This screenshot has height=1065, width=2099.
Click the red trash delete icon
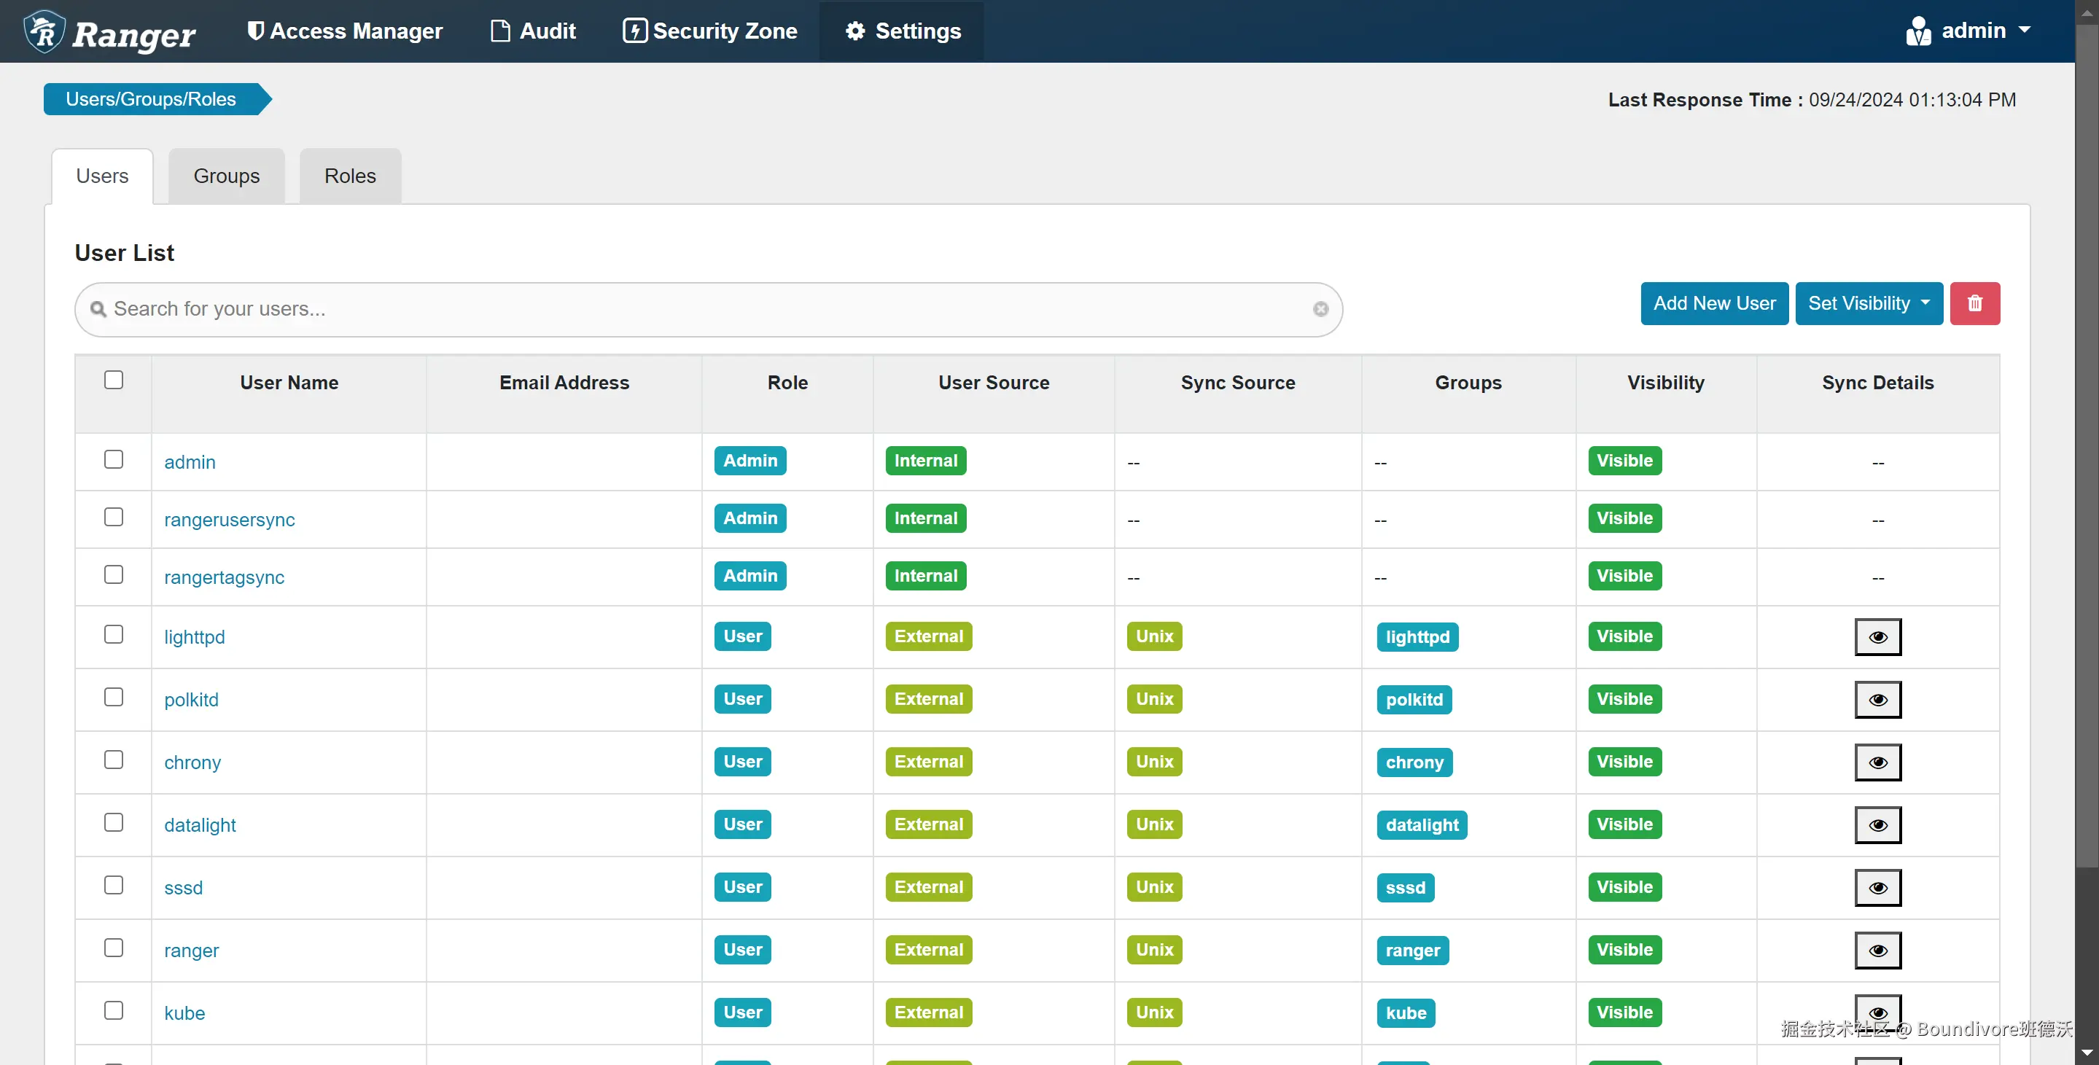1974,303
